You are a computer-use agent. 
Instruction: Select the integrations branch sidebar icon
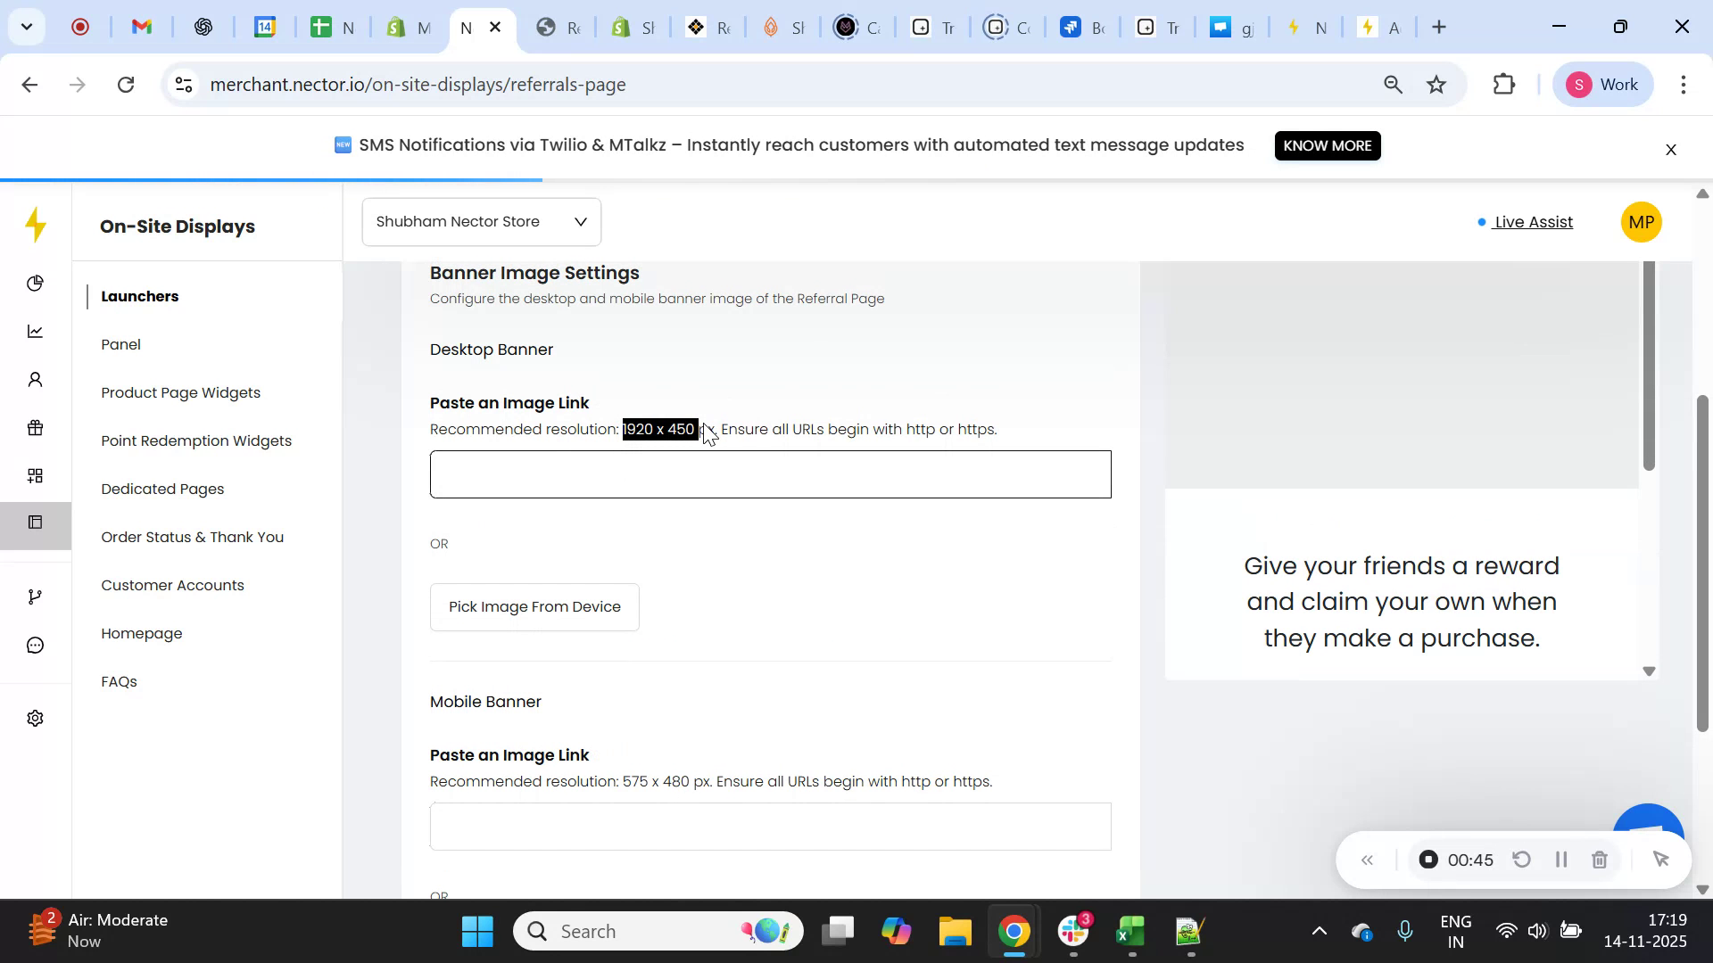[x=35, y=596]
